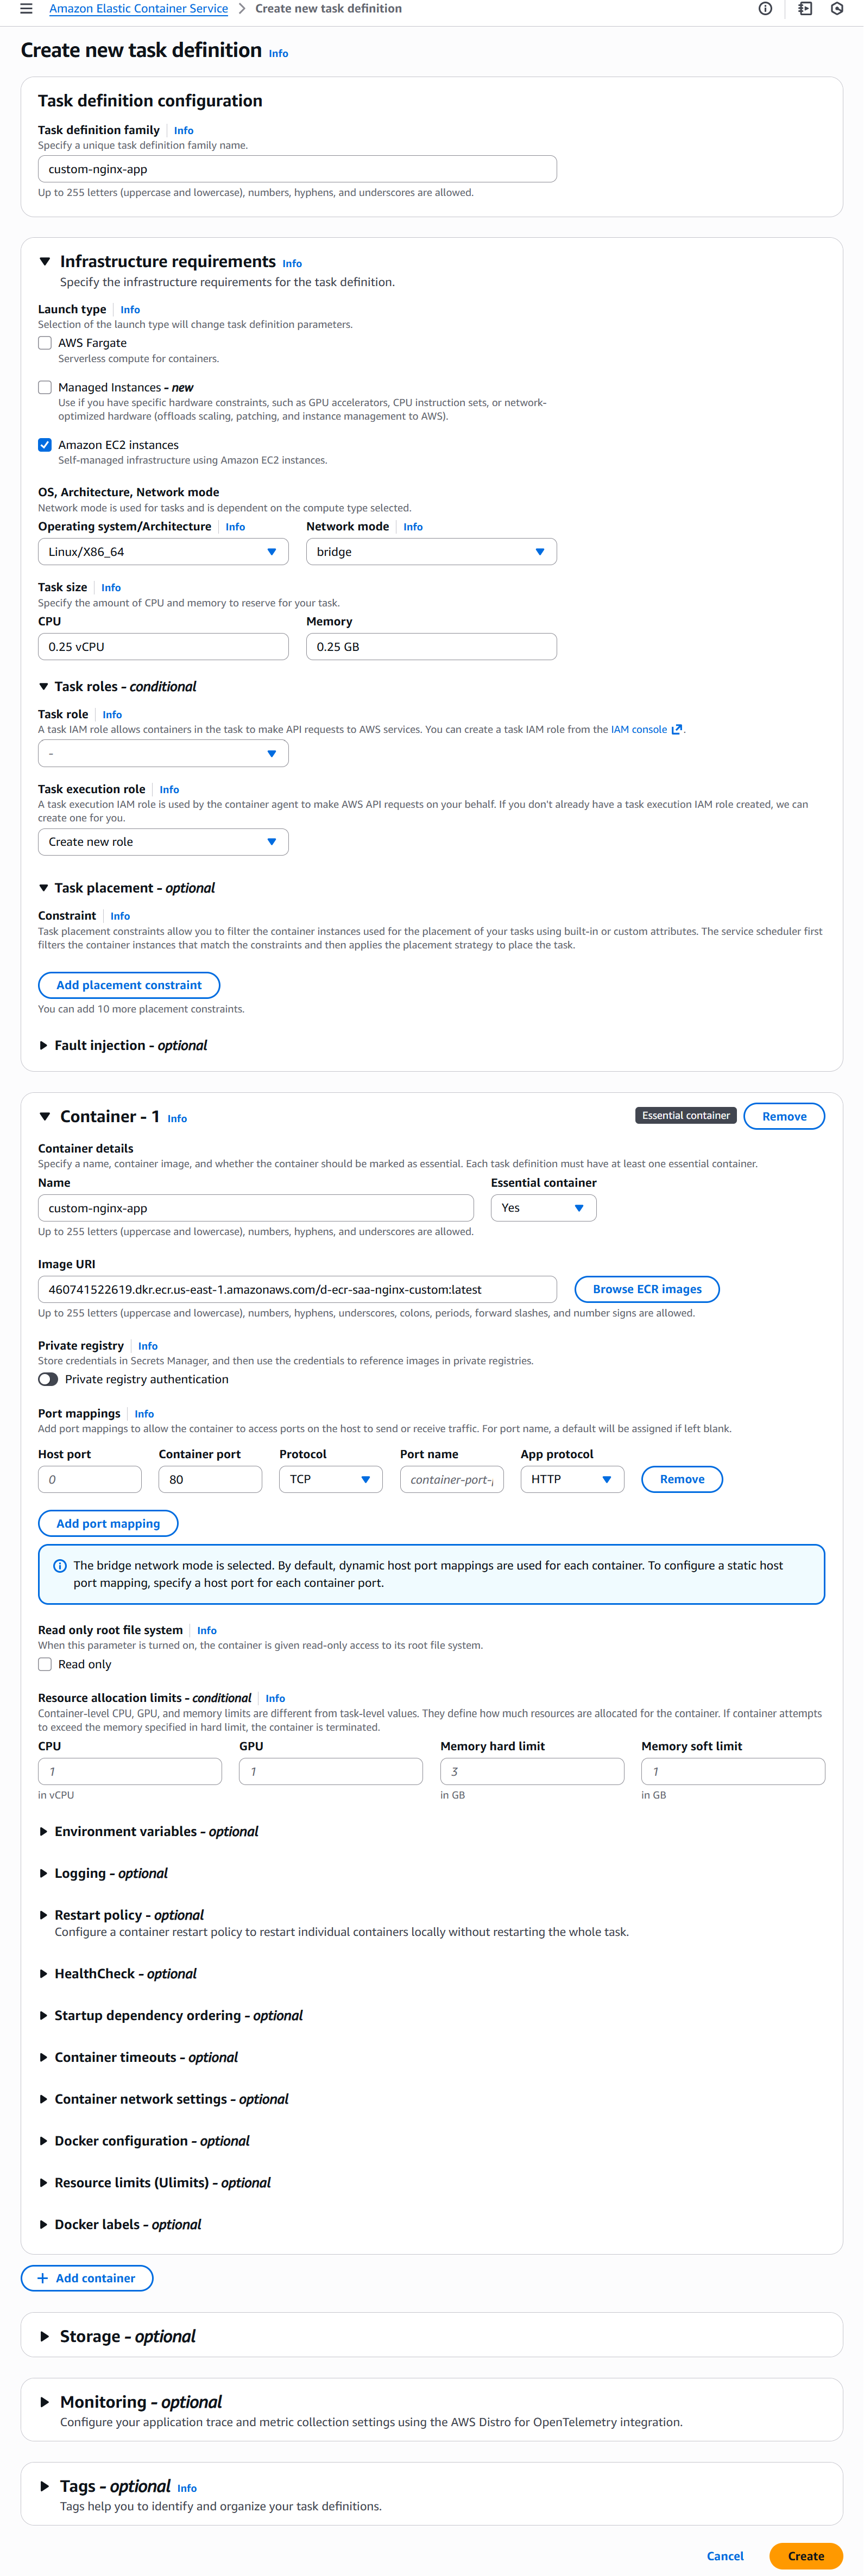Image resolution: width=864 pixels, height=2576 pixels.
Task: Go to Amazon Elastic Container Service breadcrumb
Action: click(138, 9)
